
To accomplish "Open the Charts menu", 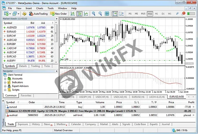I will (40, 8).
